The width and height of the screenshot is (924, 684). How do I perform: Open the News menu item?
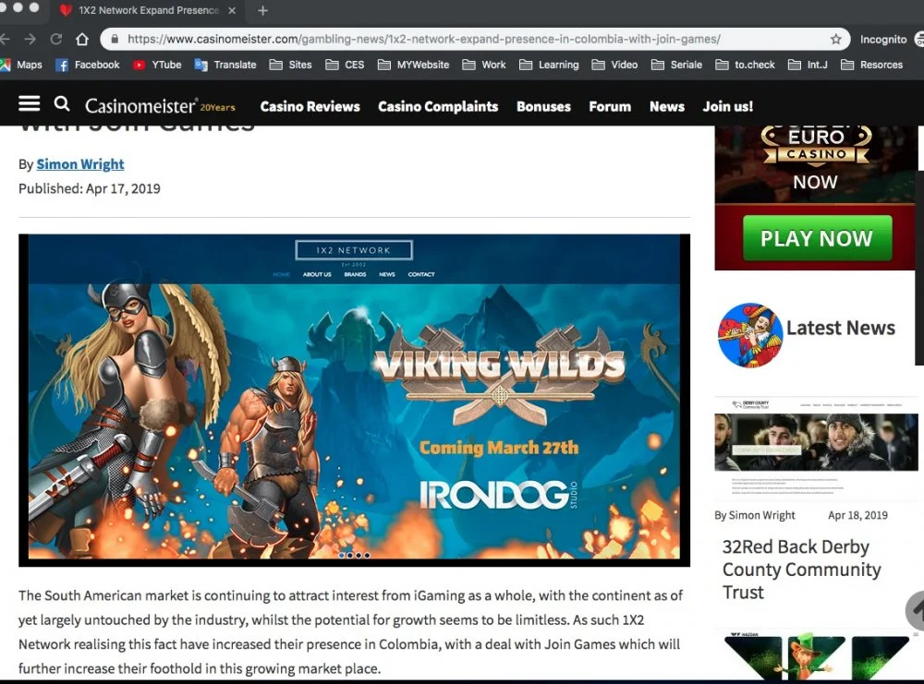667,106
